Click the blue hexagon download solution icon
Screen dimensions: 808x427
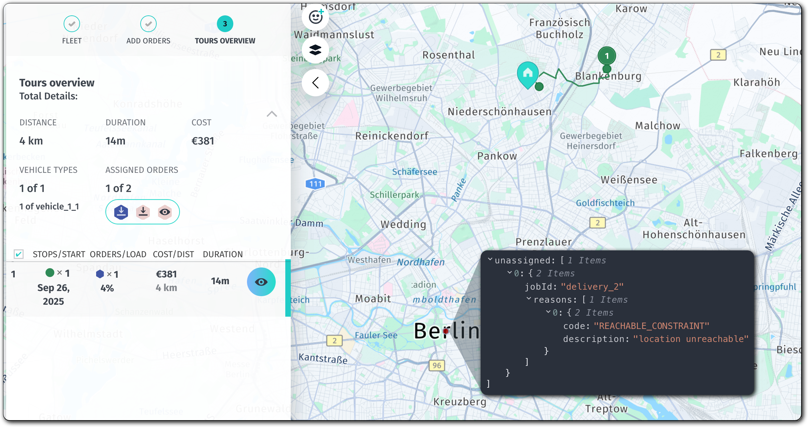click(121, 212)
